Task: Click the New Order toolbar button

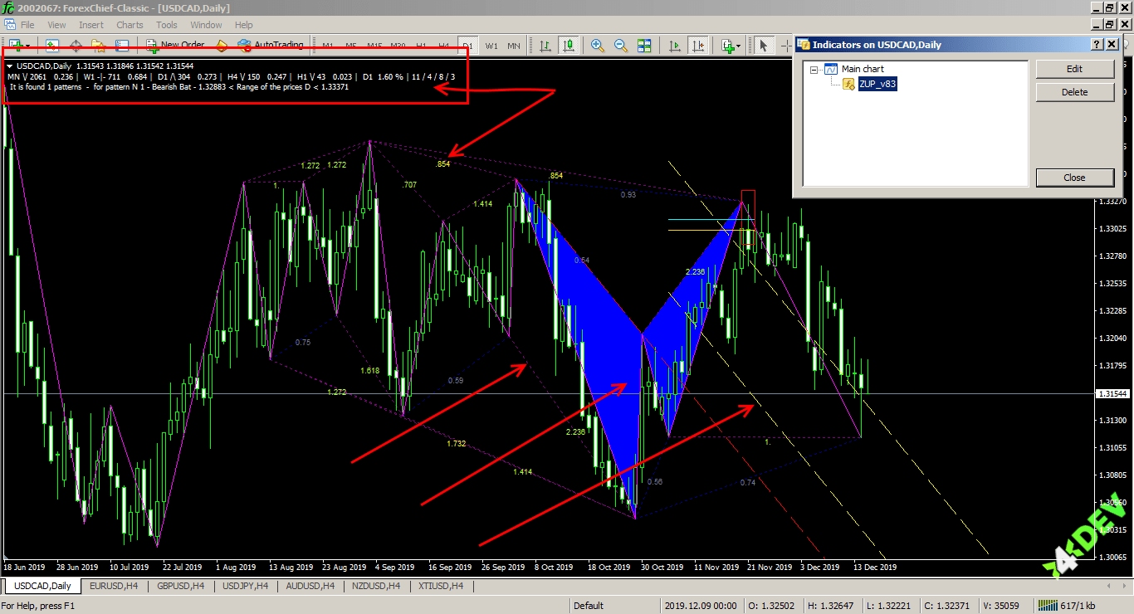Action: coord(175,46)
